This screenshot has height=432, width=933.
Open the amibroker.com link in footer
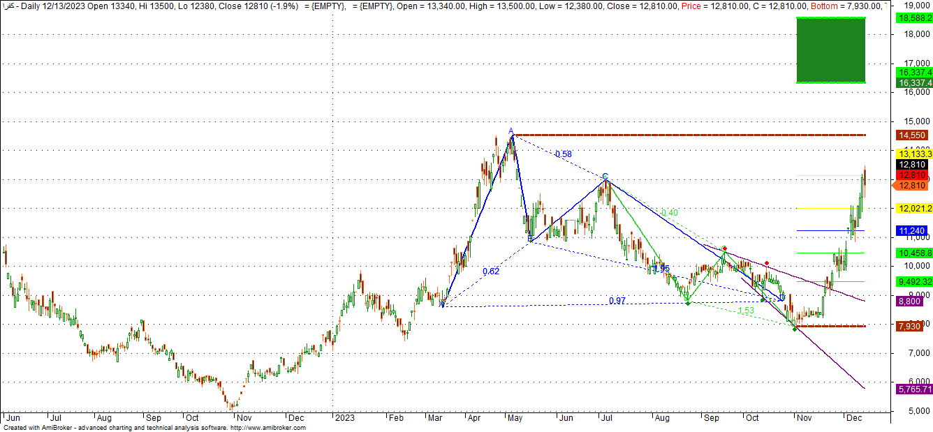click(x=267, y=428)
